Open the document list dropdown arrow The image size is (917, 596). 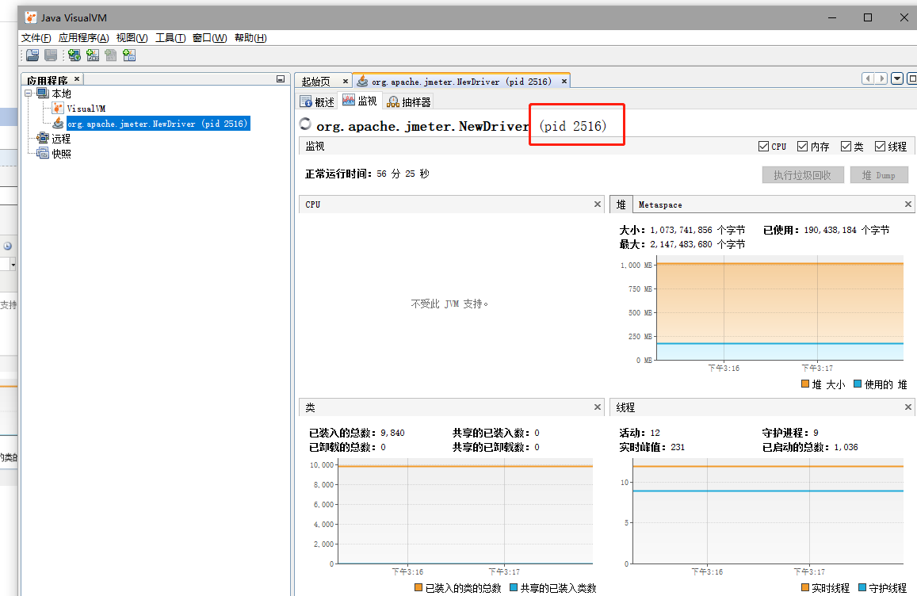897,78
